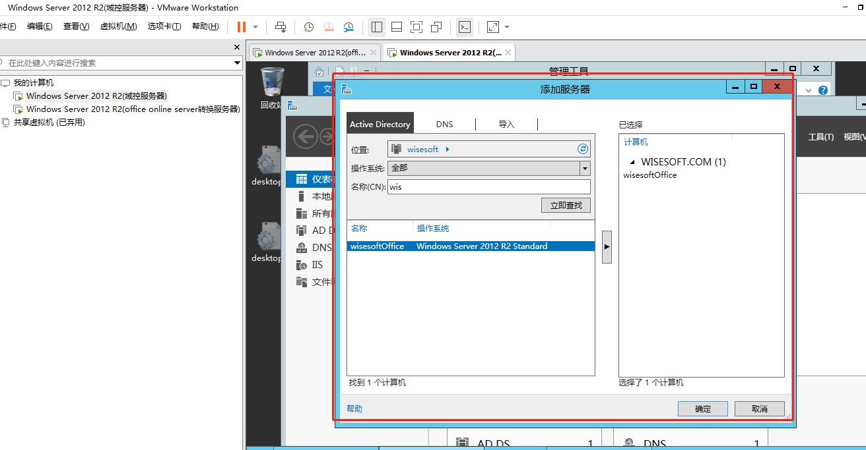Select the Active Directory tab
The width and height of the screenshot is (866, 450).
pos(380,124)
